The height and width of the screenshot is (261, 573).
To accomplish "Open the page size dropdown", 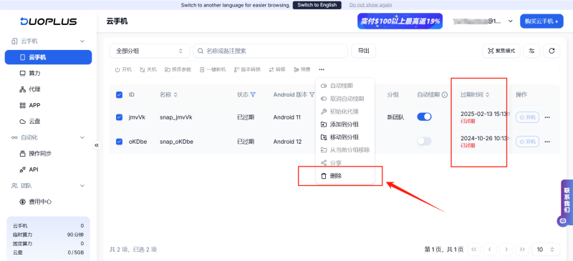I will (546, 250).
